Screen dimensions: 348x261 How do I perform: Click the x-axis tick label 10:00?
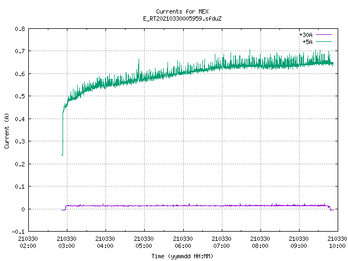pyautogui.click(x=337, y=246)
